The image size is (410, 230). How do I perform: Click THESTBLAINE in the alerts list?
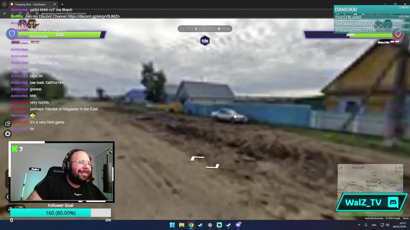[x=348, y=17]
